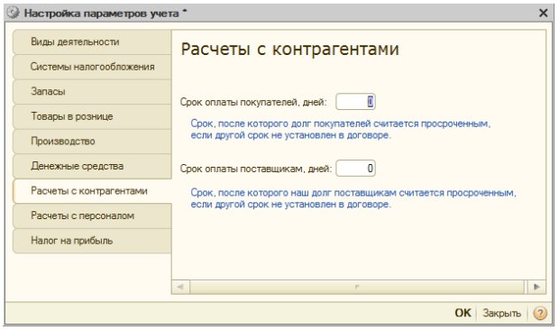Click the hint text about долг поставщикам

[353, 198]
